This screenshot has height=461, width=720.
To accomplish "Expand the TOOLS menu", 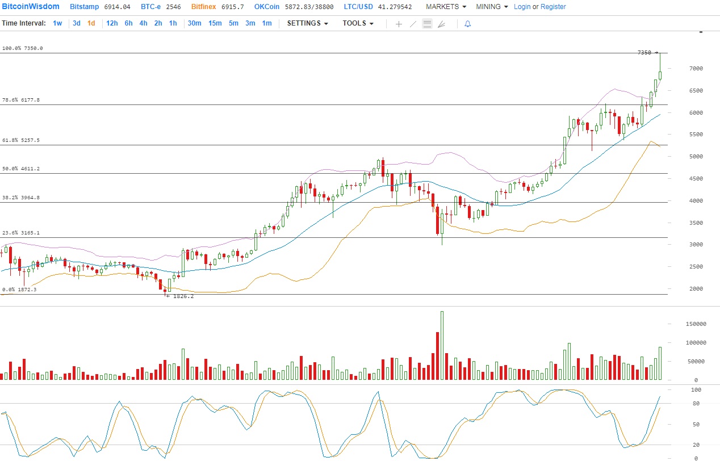I will [x=358, y=23].
